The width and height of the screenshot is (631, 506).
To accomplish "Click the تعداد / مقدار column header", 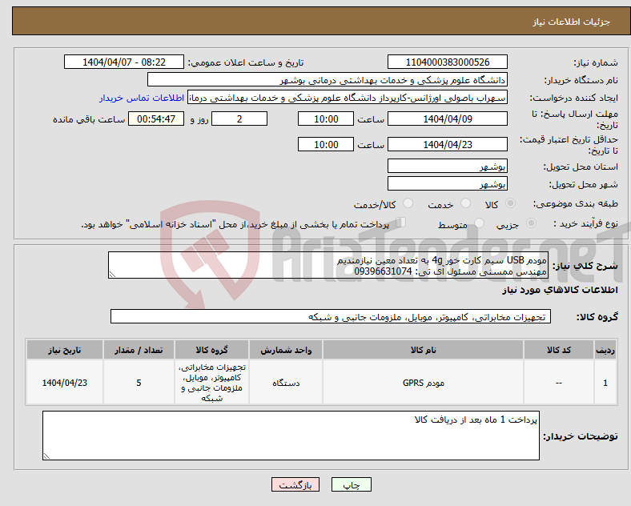I will point(139,350).
